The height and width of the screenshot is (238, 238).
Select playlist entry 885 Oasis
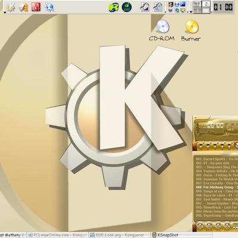pos(217,175)
